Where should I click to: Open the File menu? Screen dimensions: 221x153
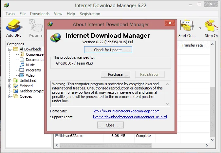click(23, 14)
